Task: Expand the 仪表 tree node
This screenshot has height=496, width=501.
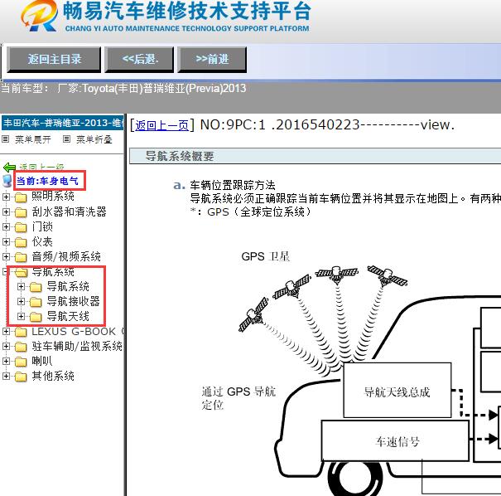Action: click(x=6, y=241)
